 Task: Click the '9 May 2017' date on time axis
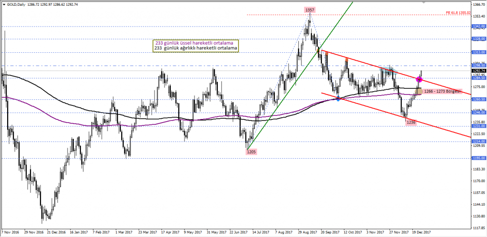tap(193, 232)
